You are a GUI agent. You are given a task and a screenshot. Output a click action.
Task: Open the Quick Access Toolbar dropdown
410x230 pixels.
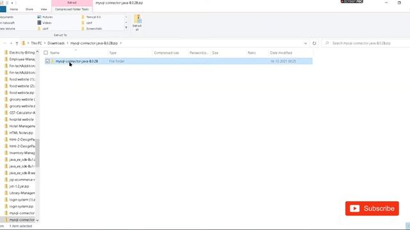(x=12, y=3)
